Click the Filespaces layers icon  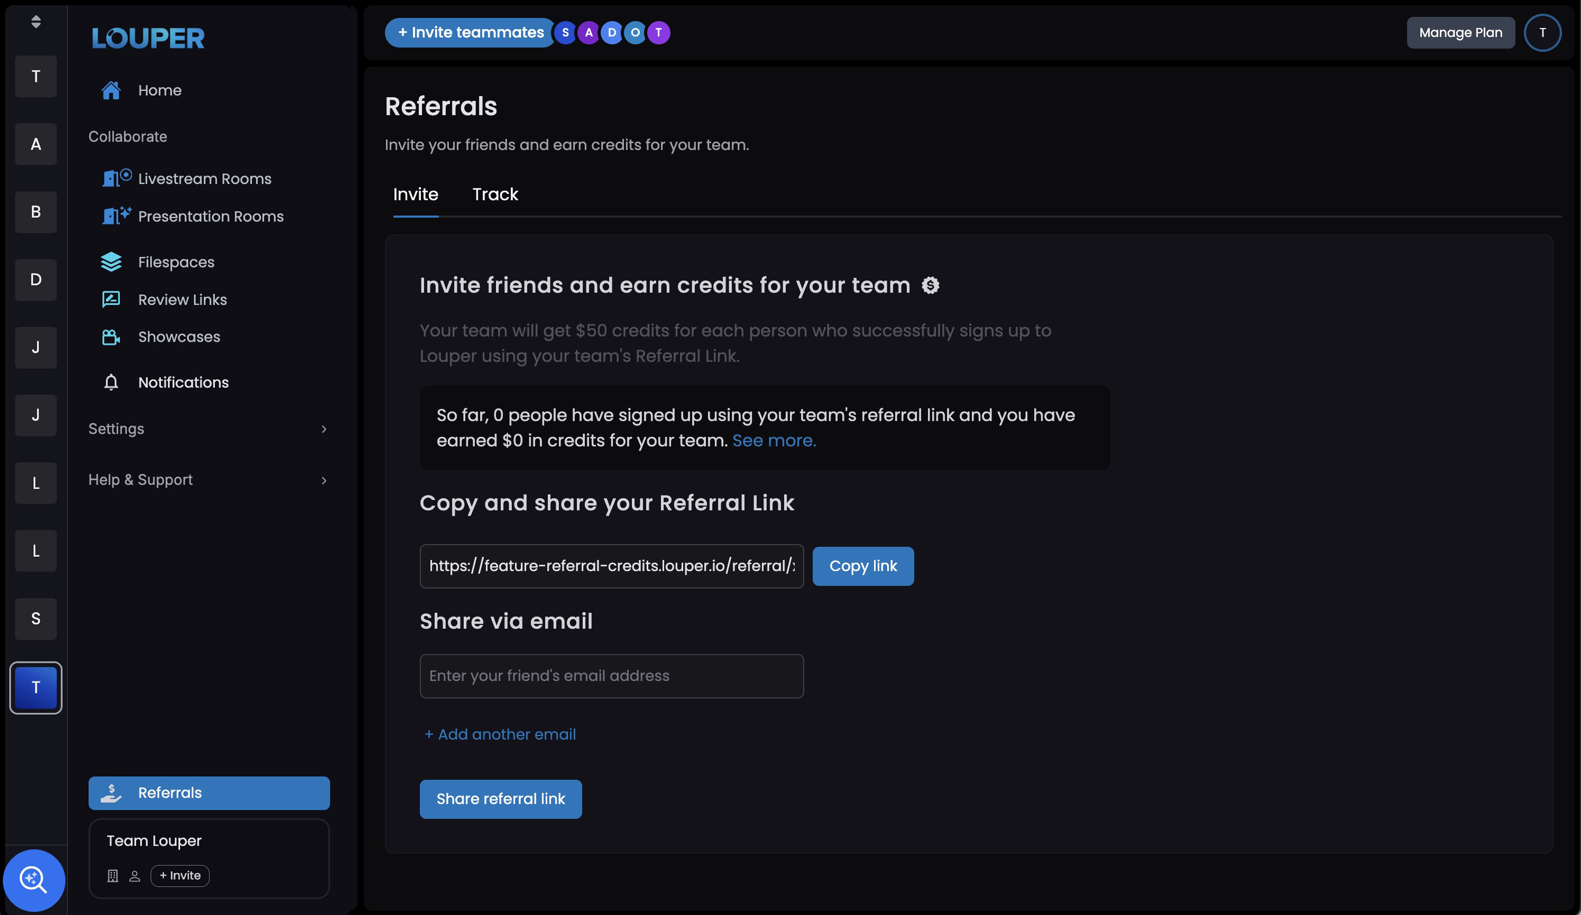pyautogui.click(x=111, y=262)
